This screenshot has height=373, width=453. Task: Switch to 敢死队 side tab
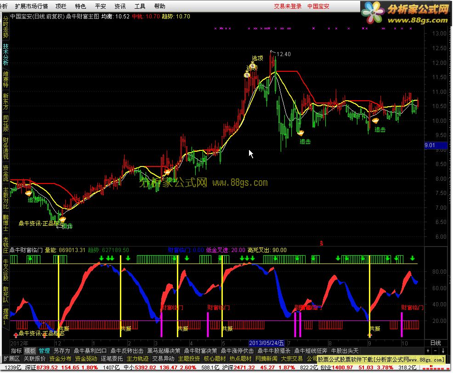click(x=6, y=295)
